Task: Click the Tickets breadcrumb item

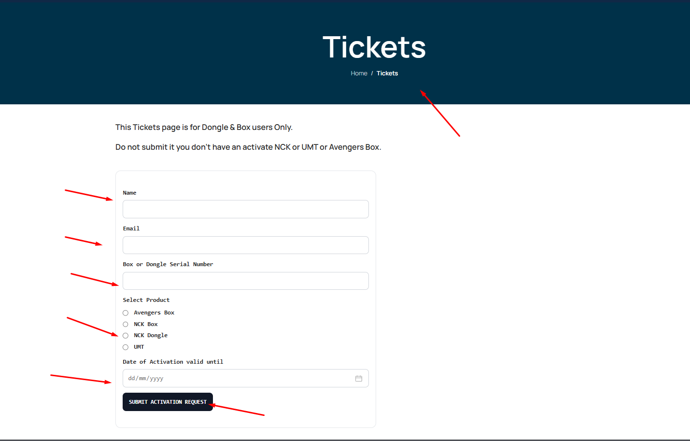Action: click(387, 73)
